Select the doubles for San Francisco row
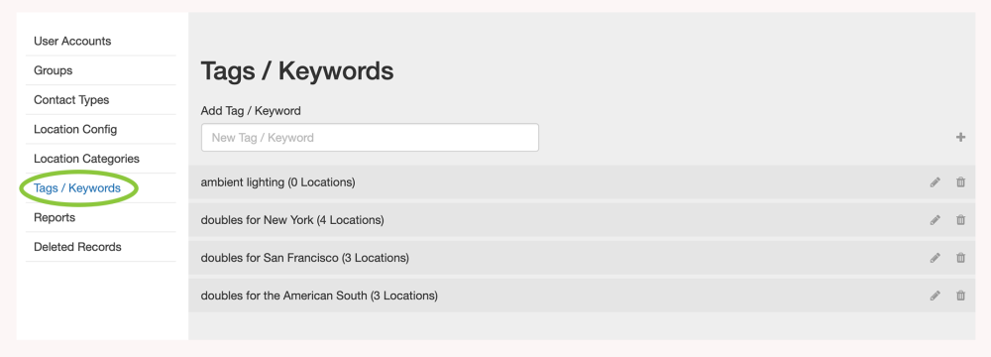Image resolution: width=991 pixels, height=357 pixels. coord(582,258)
